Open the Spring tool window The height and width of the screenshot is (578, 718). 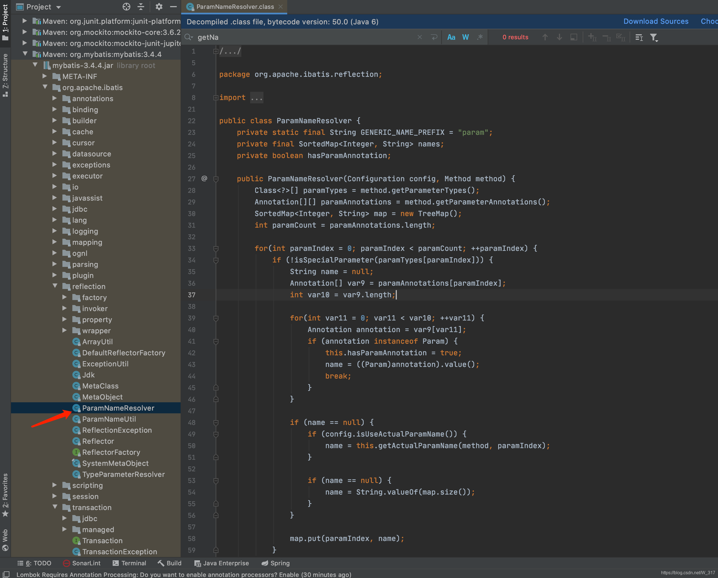pyautogui.click(x=275, y=563)
